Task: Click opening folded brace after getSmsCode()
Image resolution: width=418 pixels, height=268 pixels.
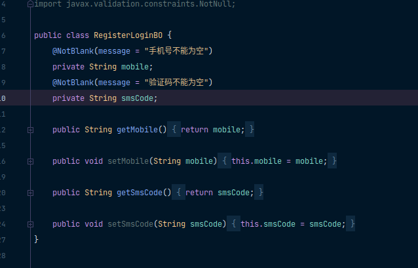Action: [179, 193]
